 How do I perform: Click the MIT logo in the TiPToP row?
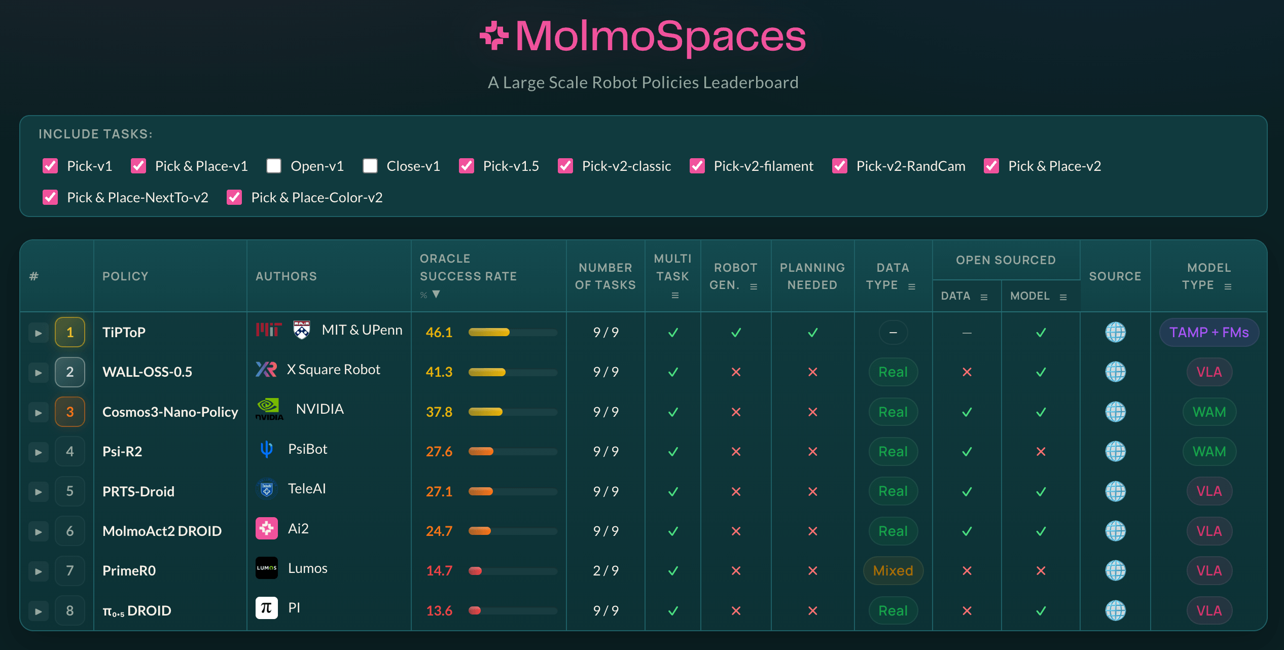[x=268, y=330]
